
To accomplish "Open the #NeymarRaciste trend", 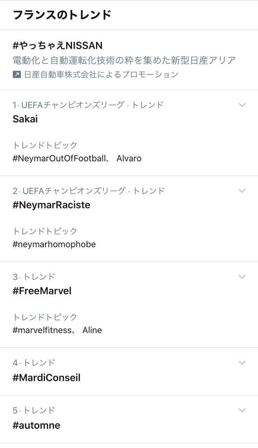I will 51,205.
